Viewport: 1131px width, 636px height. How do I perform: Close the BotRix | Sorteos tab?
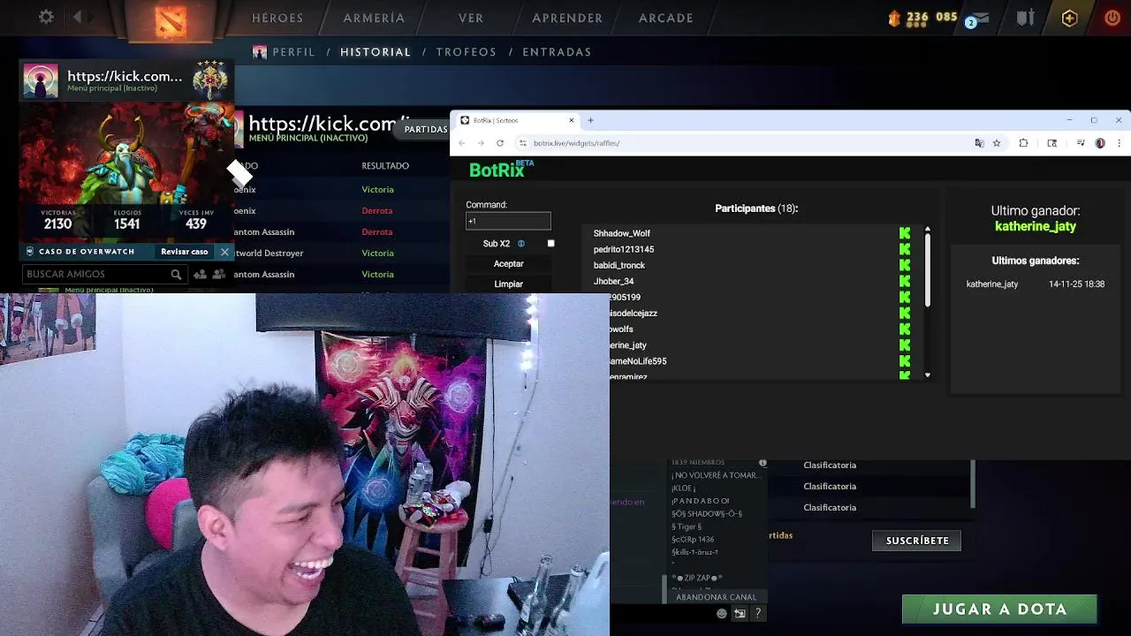[571, 120]
